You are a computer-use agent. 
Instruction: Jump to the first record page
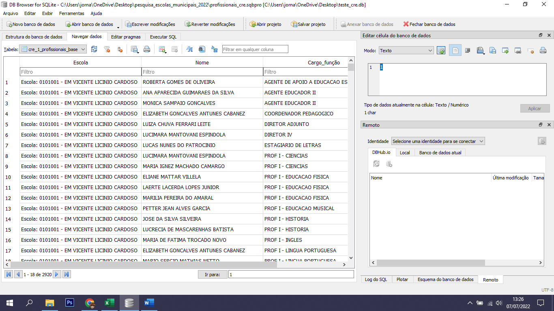[9, 274]
